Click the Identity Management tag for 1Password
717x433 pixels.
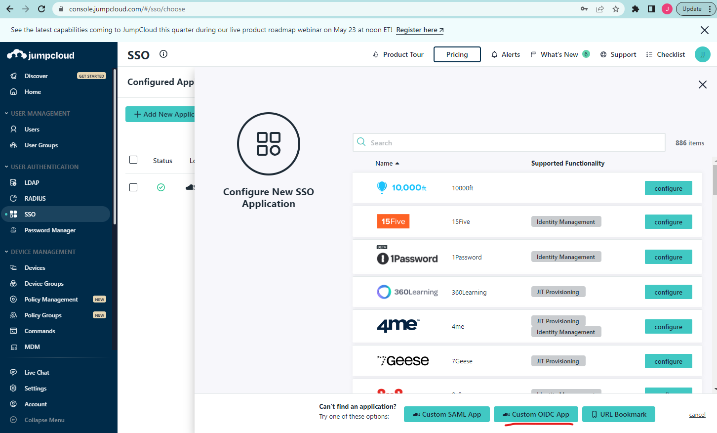pos(566,257)
